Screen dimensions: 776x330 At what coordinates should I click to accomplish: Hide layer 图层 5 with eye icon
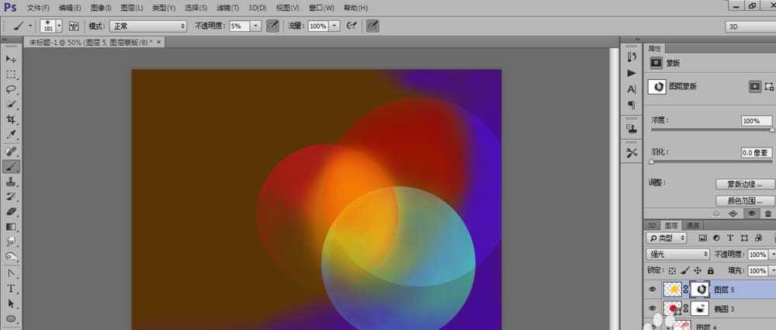coord(651,289)
